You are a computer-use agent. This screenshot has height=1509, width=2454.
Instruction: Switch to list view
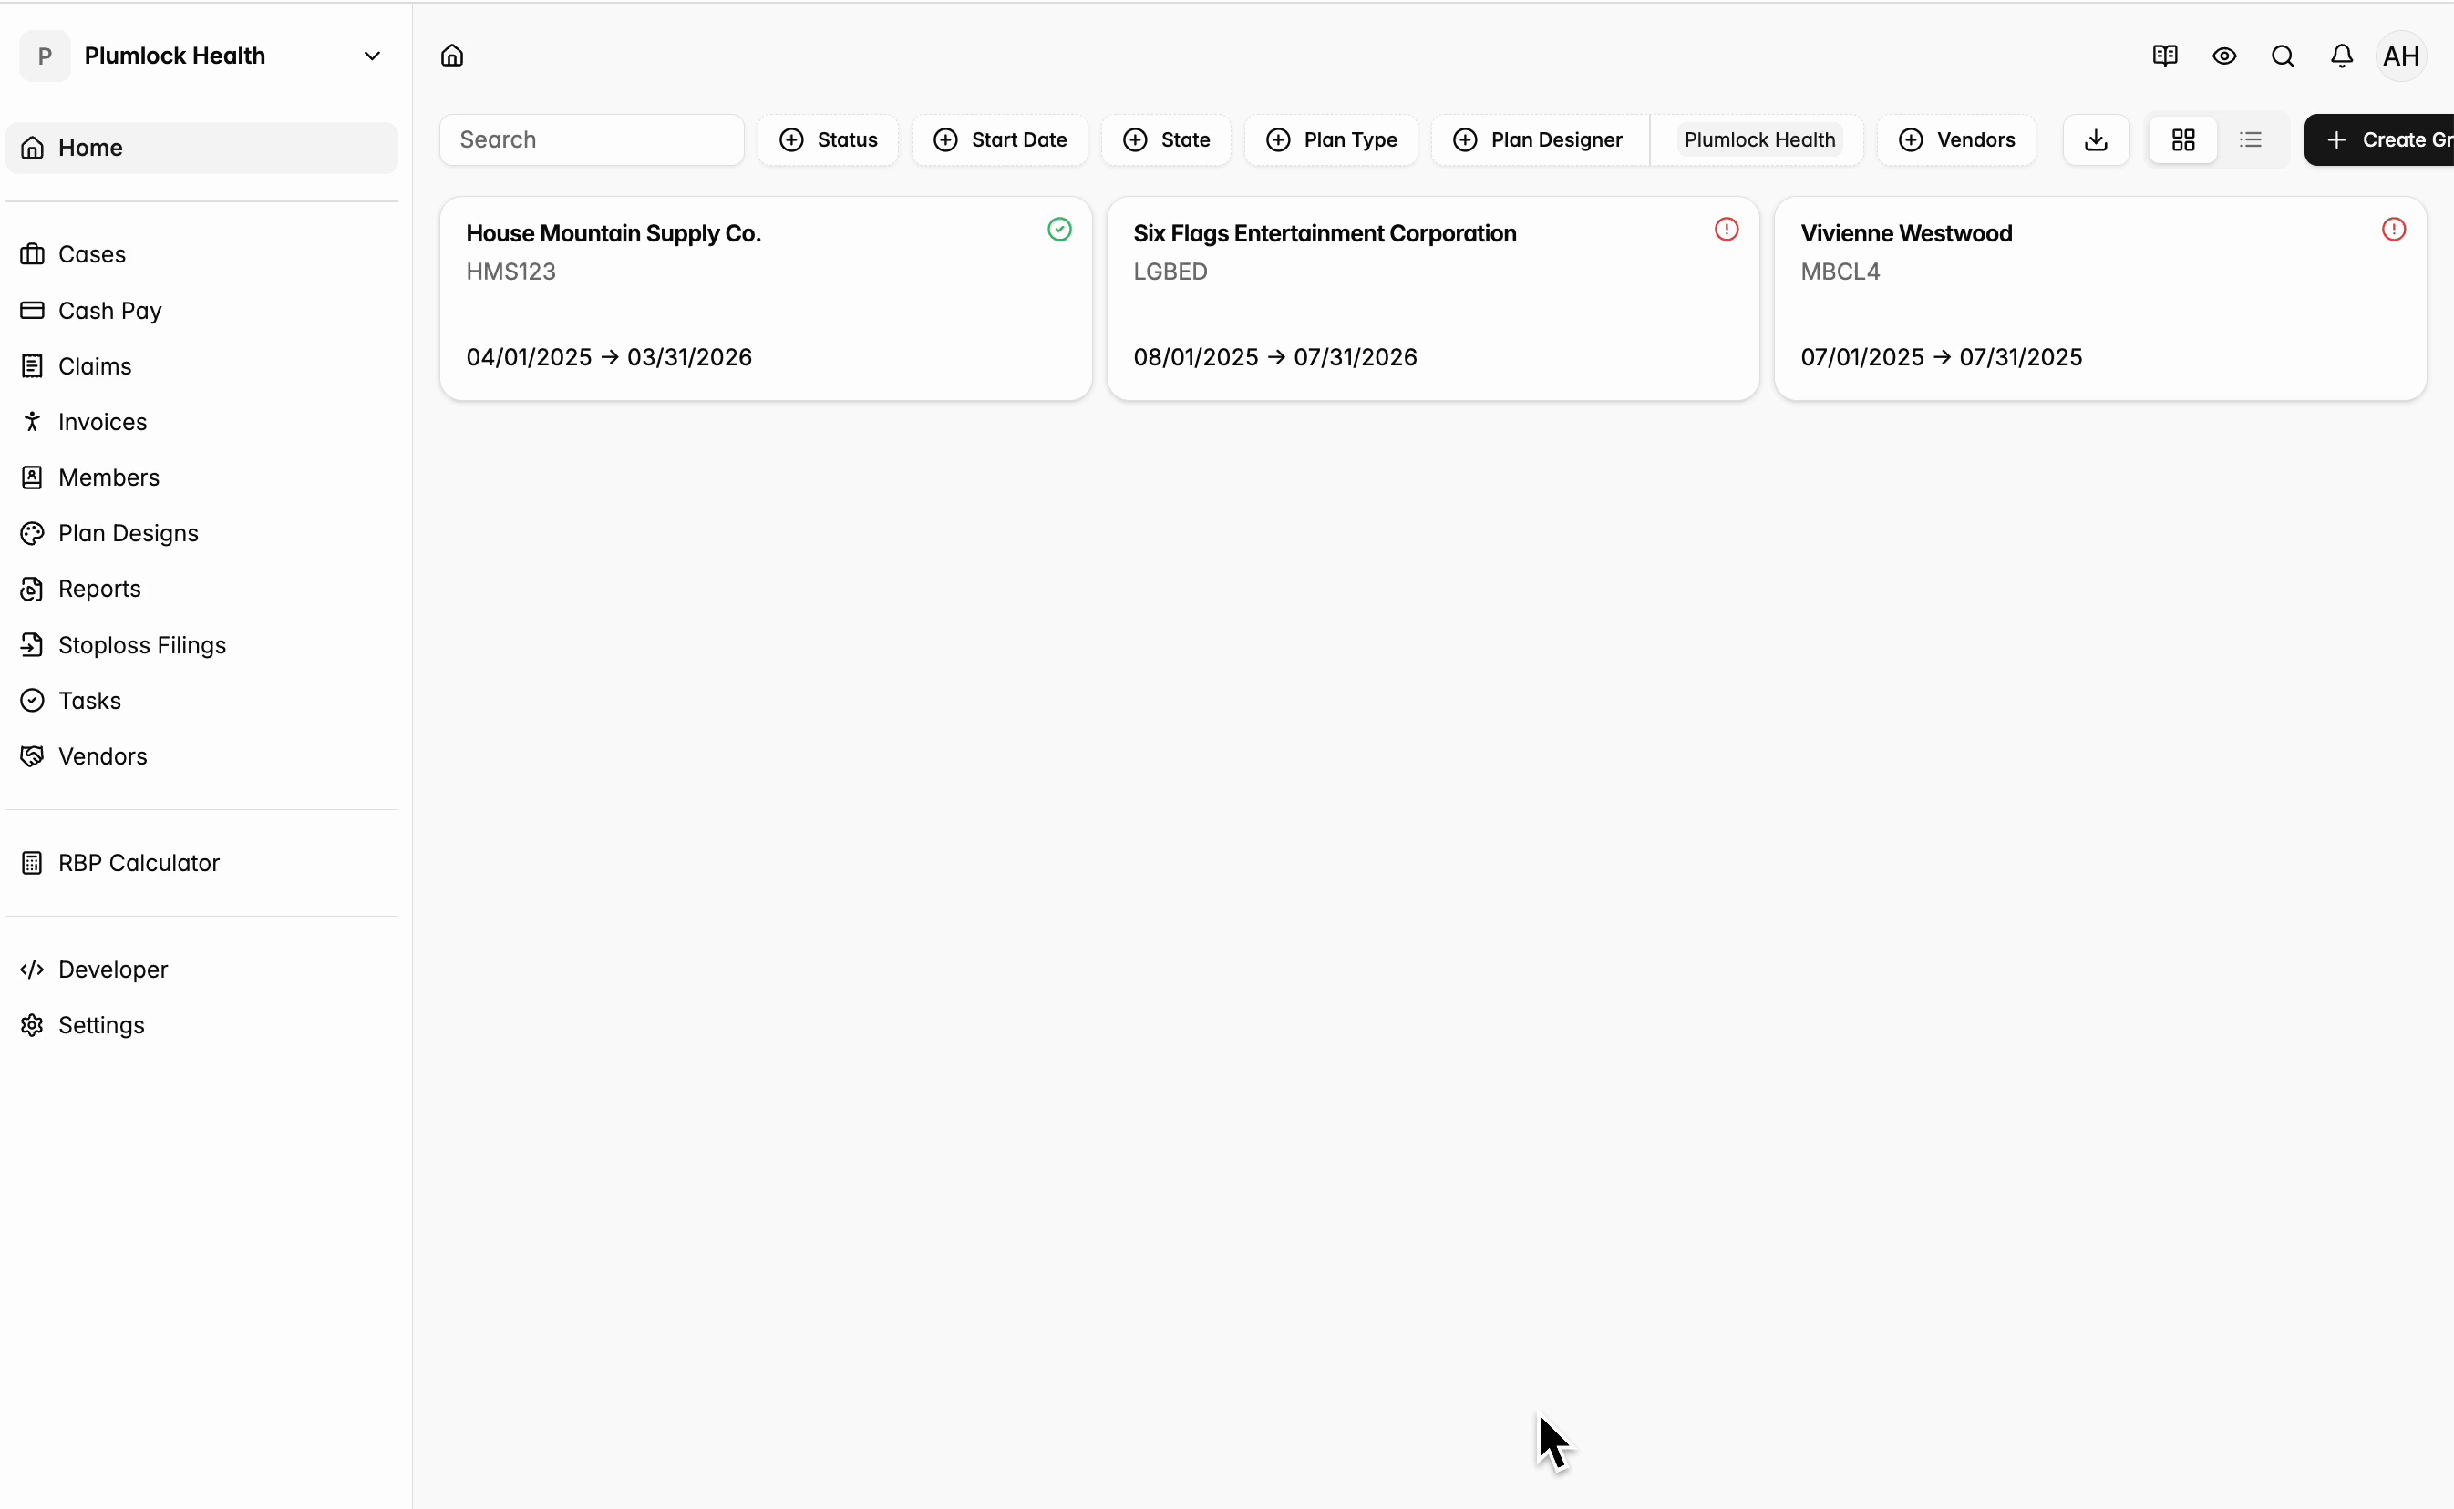tap(2251, 139)
